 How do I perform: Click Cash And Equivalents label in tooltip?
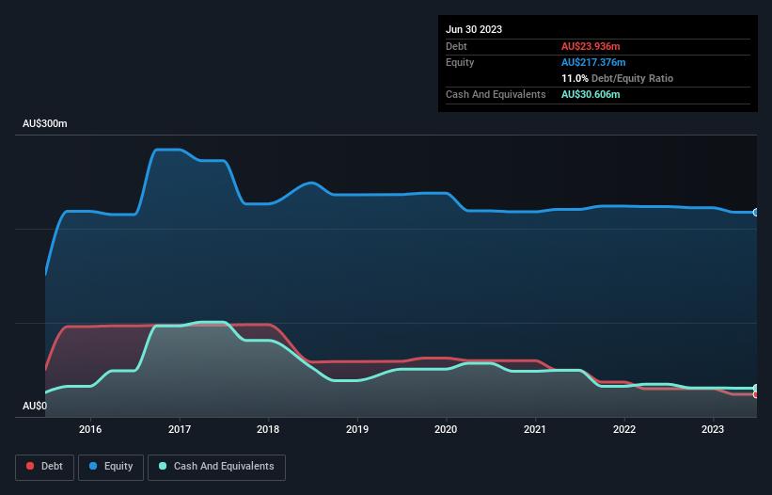pos(496,94)
